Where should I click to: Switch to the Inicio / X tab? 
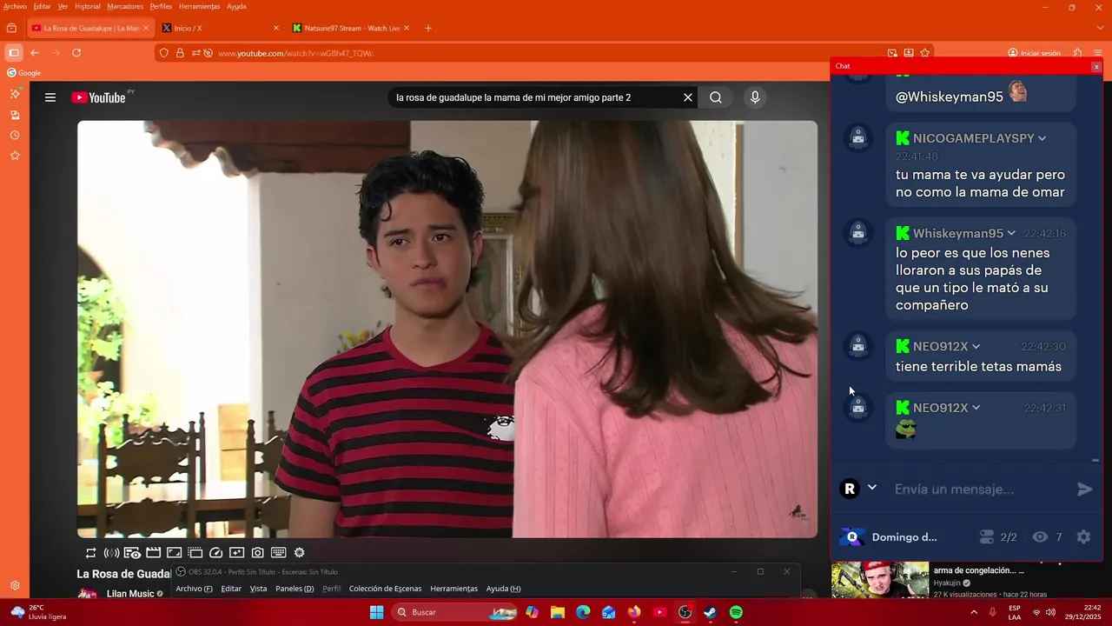(221, 28)
